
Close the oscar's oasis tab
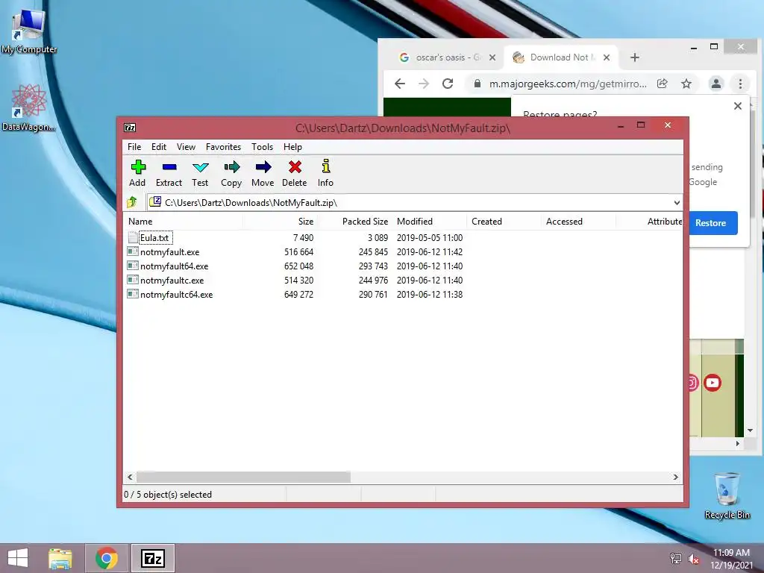click(x=492, y=57)
